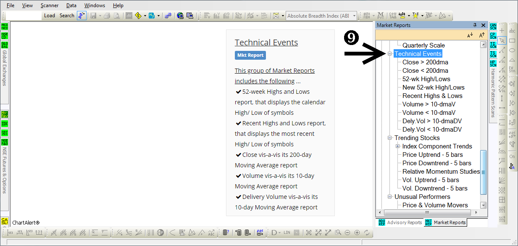Sort Market Reports ascending A-up

[482, 35]
